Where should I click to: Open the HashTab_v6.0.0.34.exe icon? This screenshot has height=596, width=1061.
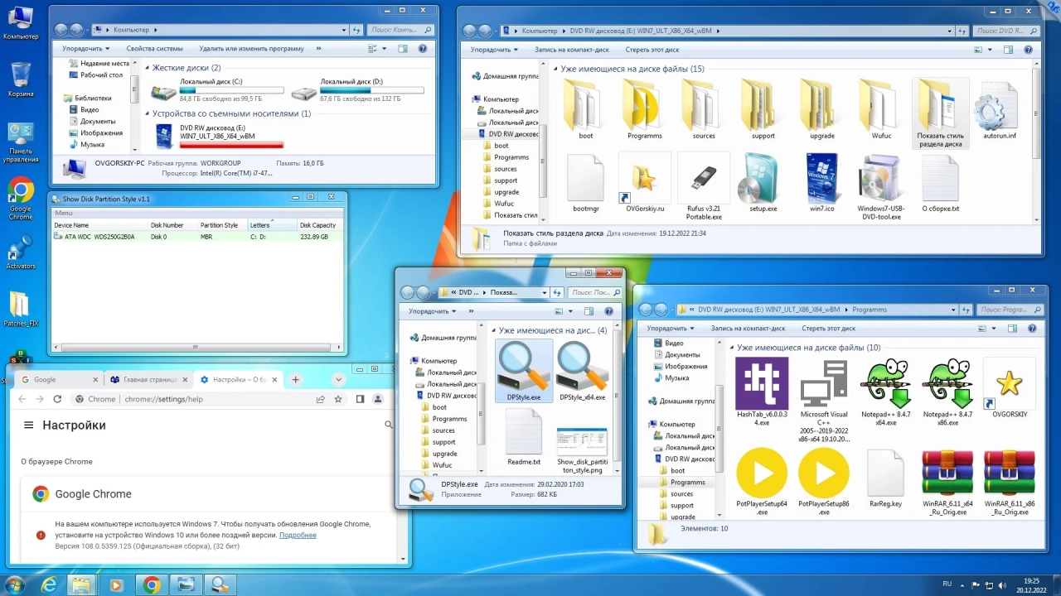[762, 383]
